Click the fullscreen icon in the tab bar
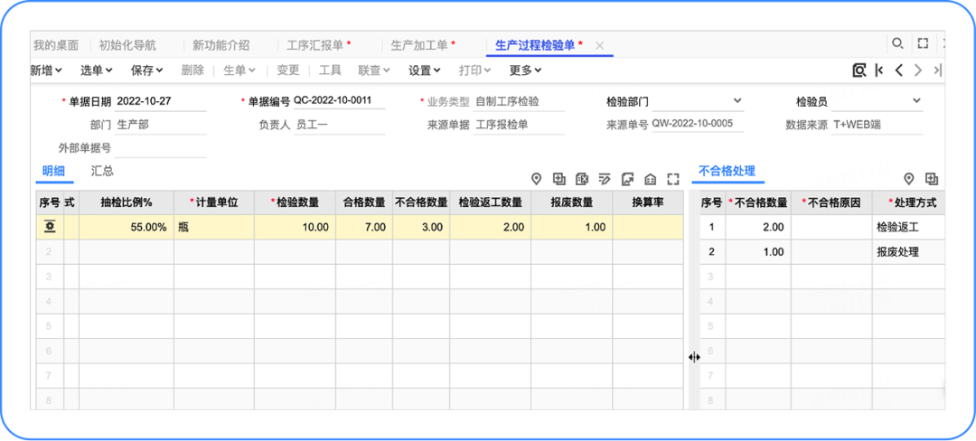This screenshot has height=441, width=976. click(923, 43)
